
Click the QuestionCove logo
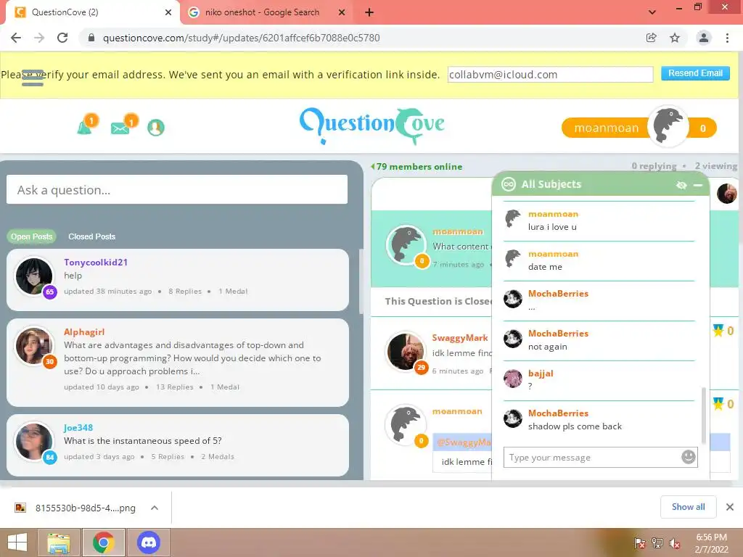(372, 125)
